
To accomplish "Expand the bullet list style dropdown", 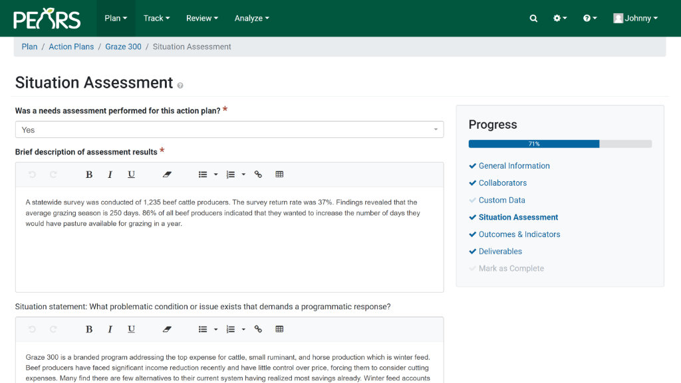I will coord(214,174).
